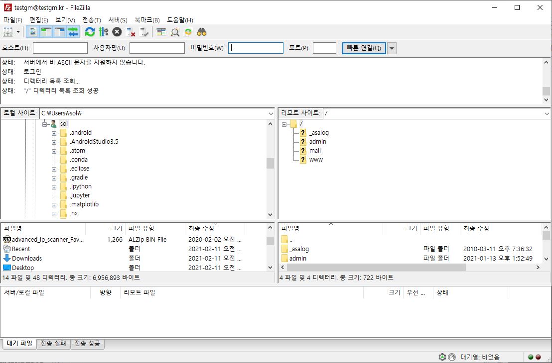The image size is (552, 363).
Task: Select the .conda folder
Action: (x=79, y=160)
